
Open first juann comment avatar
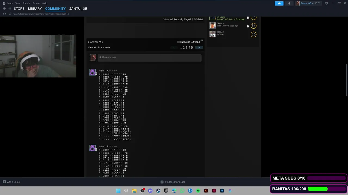(x=92, y=72)
